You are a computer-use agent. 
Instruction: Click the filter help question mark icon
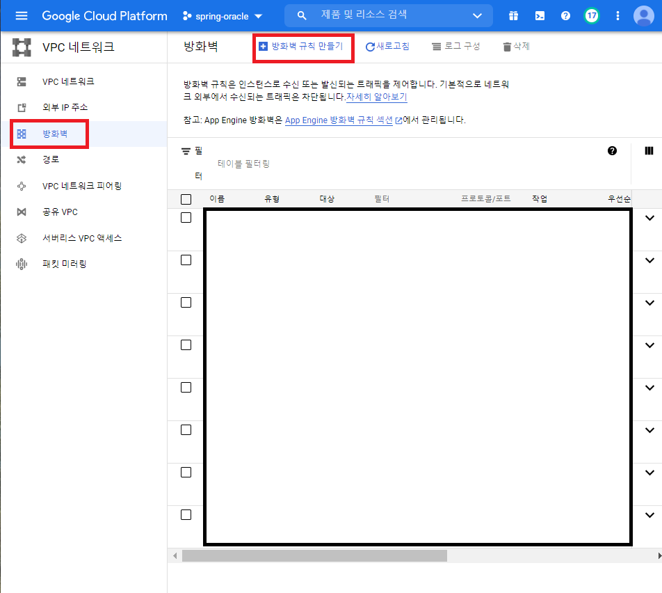(612, 151)
